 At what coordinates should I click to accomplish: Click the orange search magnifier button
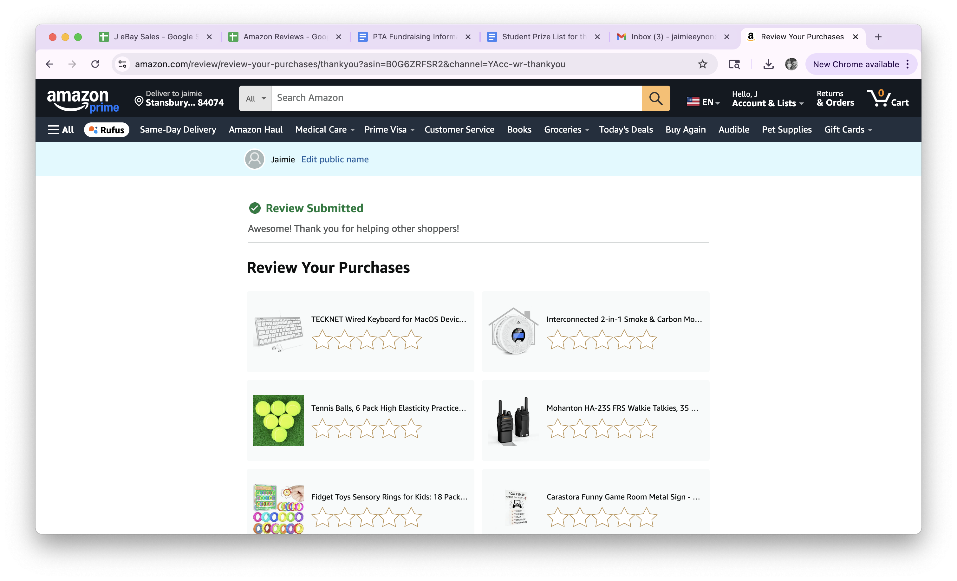(656, 98)
